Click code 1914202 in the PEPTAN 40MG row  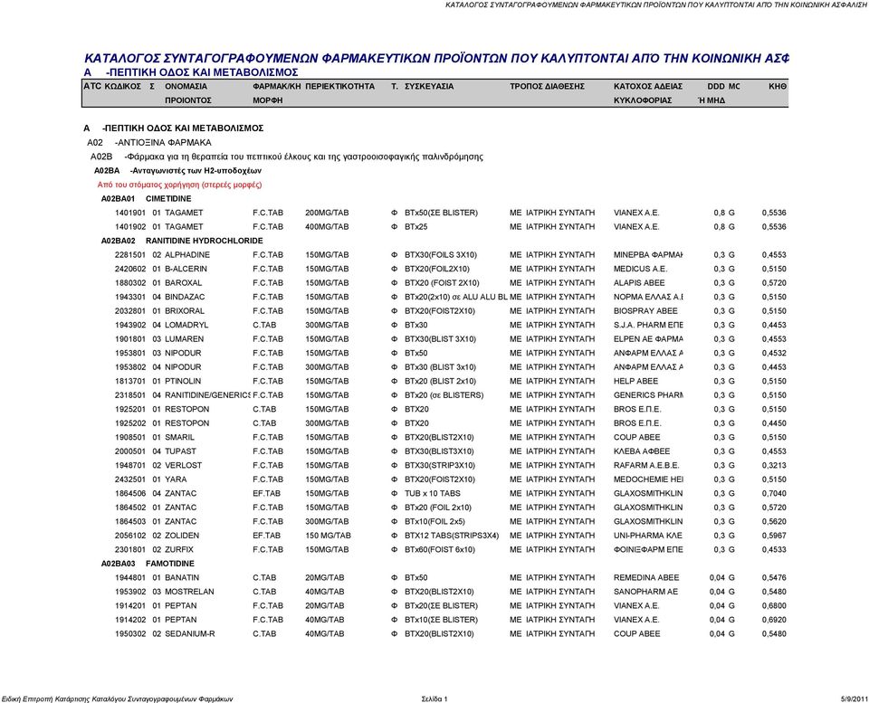(130, 620)
